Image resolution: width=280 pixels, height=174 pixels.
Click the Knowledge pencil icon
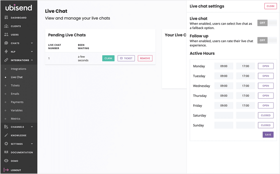6,135
